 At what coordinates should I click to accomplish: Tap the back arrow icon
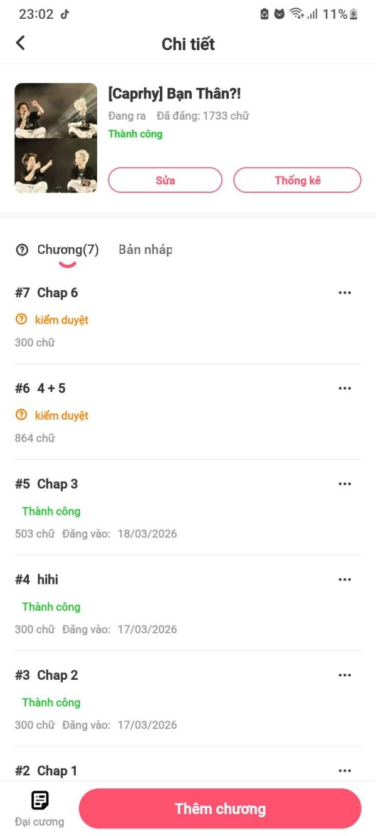[x=21, y=43]
